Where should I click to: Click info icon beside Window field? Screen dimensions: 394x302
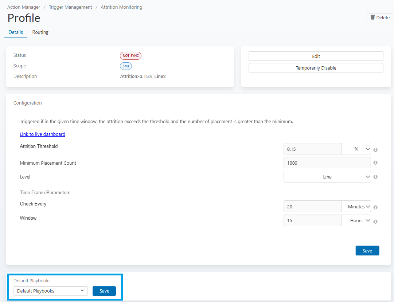[x=375, y=221]
